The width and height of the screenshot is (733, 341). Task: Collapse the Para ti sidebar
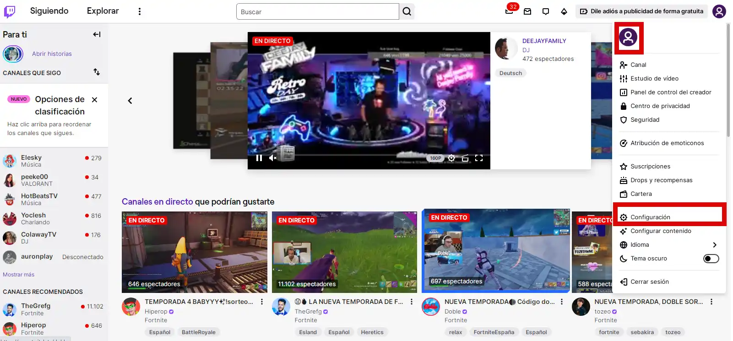pos(97,34)
